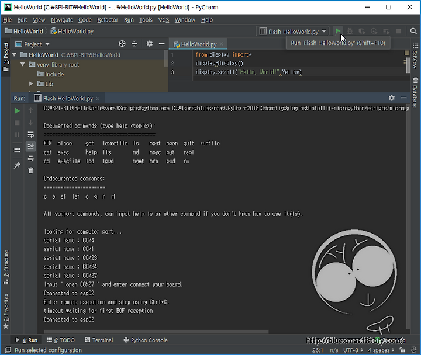Open the 6: TODO tool window

click(61, 340)
